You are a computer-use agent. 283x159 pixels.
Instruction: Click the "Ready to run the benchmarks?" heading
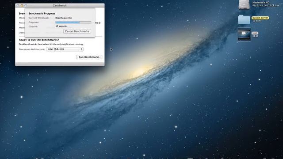tap(39, 40)
